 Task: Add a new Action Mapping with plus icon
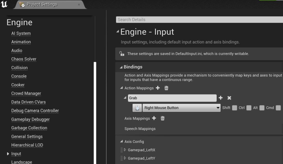tap(158, 88)
